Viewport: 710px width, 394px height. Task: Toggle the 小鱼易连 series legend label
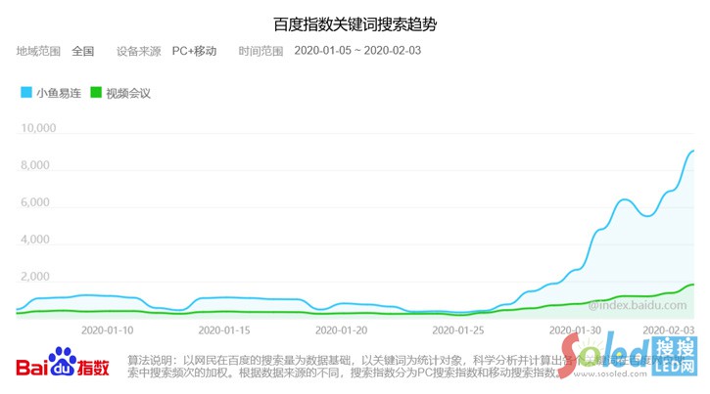click(x=59, y=94)
